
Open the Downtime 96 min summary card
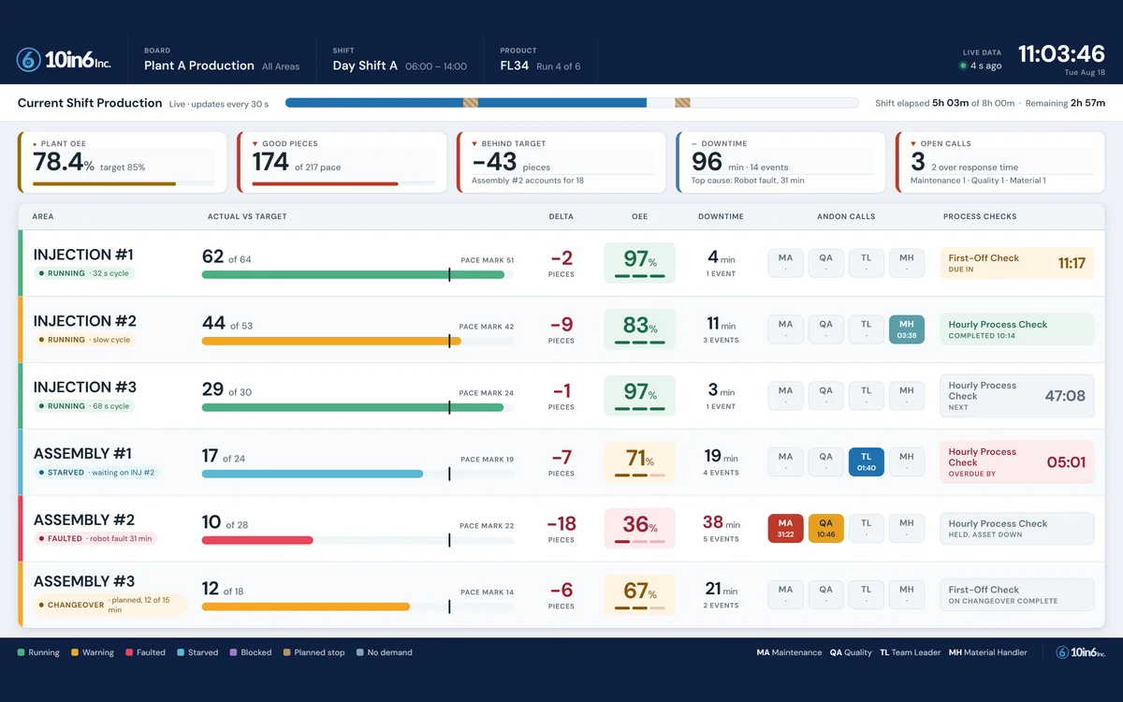point(780,163)
